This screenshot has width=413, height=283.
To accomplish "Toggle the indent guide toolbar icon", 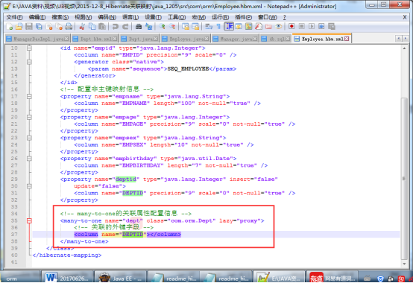I will tap(229, 27).
